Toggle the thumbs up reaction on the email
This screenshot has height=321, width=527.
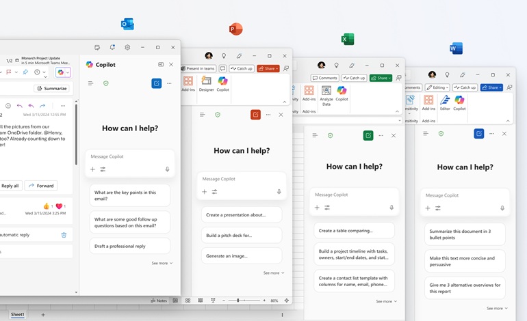(47, 206)
